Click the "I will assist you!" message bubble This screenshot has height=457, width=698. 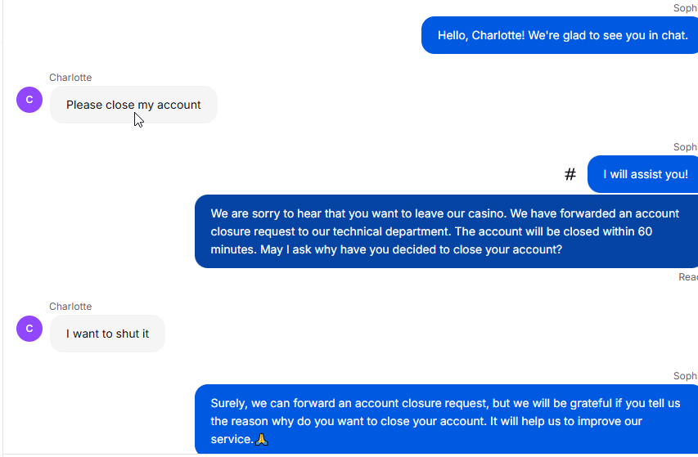[x=643, y=174]
